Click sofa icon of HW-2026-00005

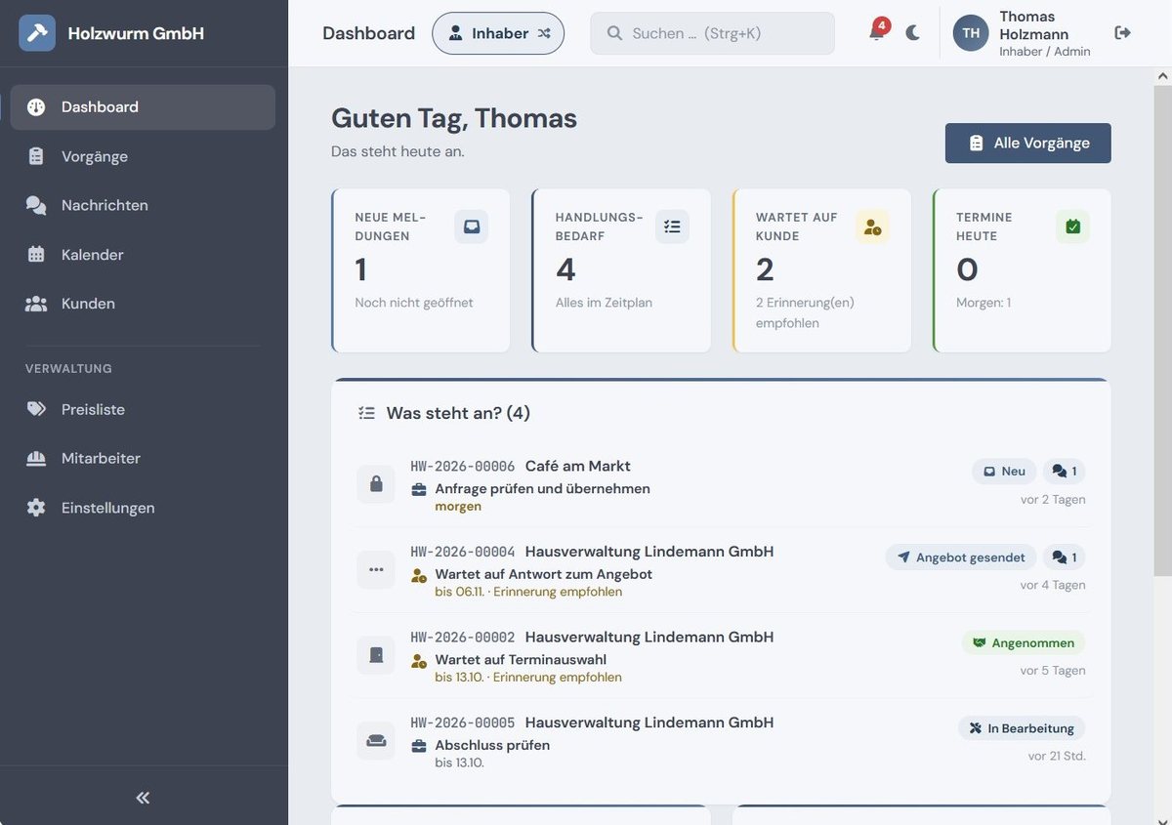pyautogui.click(x=376, y=741)
